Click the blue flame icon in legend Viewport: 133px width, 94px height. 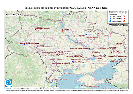[x=110, y=21]
